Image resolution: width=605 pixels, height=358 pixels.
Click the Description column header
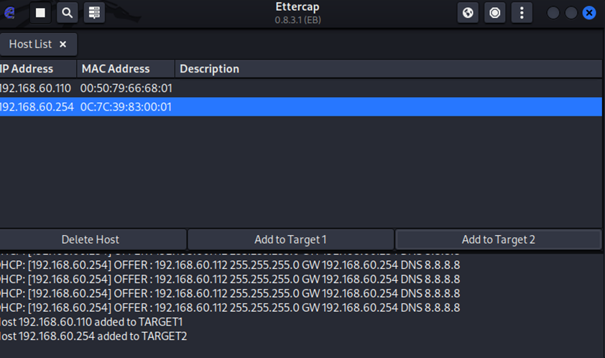388,69
